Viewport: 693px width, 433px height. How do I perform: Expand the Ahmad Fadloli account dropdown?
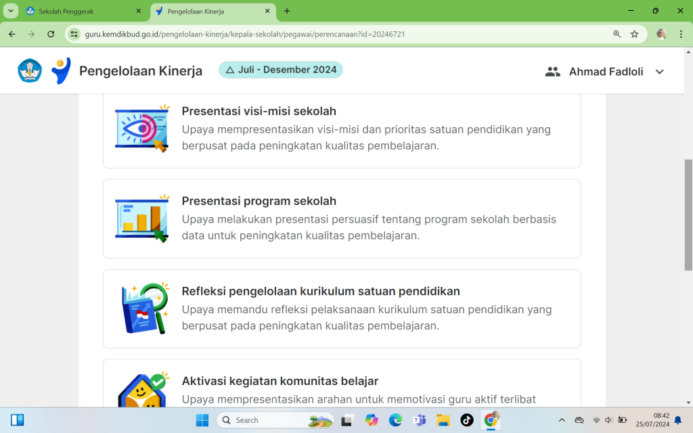(659, 72)
